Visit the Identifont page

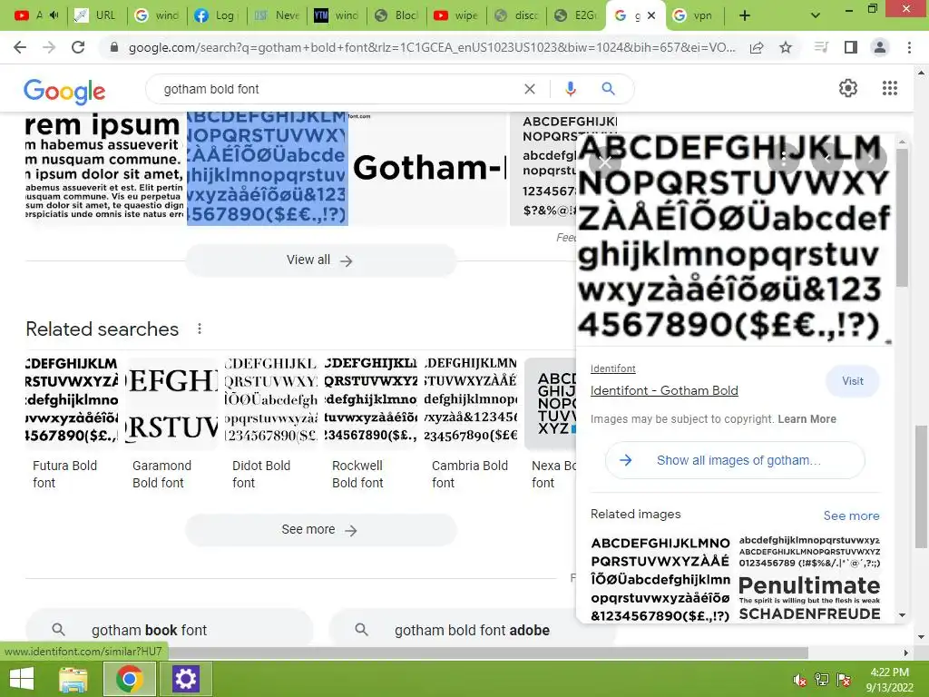tap(852, 381)
